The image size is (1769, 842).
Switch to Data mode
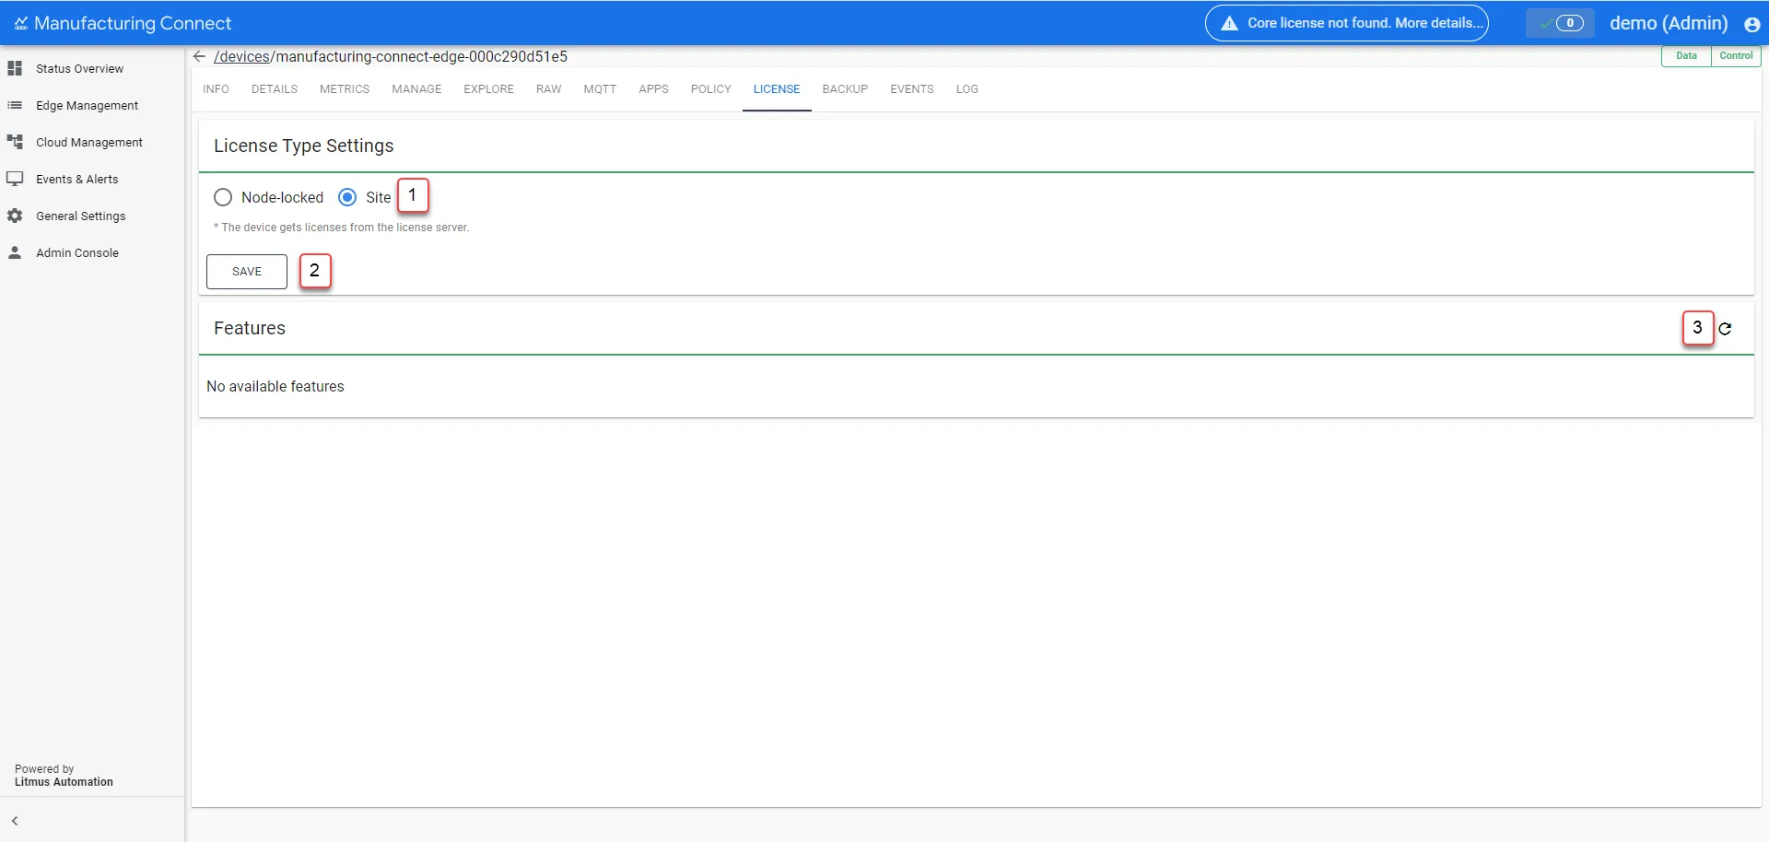pyautogui.click(x=1686, y=56)
